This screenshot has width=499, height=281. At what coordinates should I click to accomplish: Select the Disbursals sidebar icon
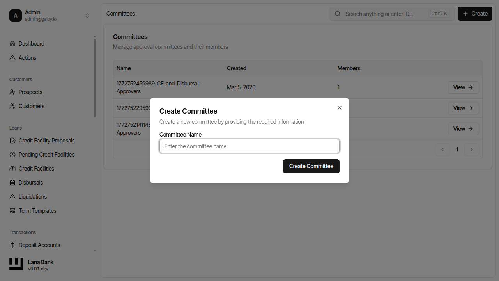click(x=12, y=182)
